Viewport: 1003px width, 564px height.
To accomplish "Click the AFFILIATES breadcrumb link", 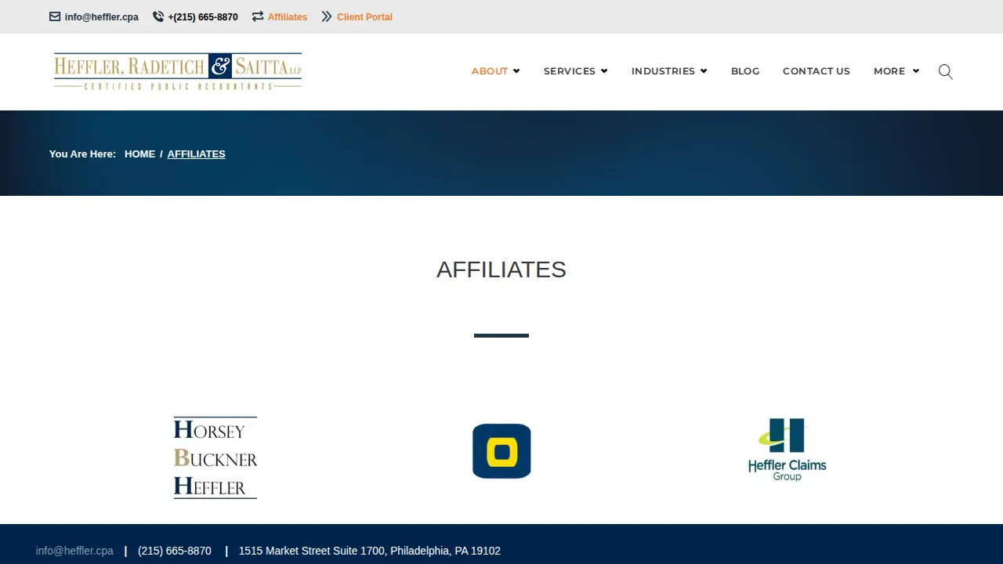I will (x=196, y=154).
